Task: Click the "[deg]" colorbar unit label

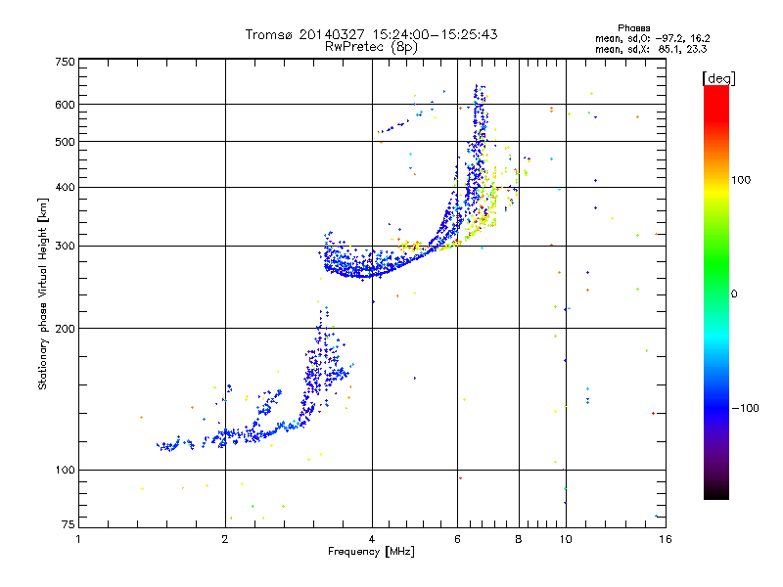Action: [718, 78]
